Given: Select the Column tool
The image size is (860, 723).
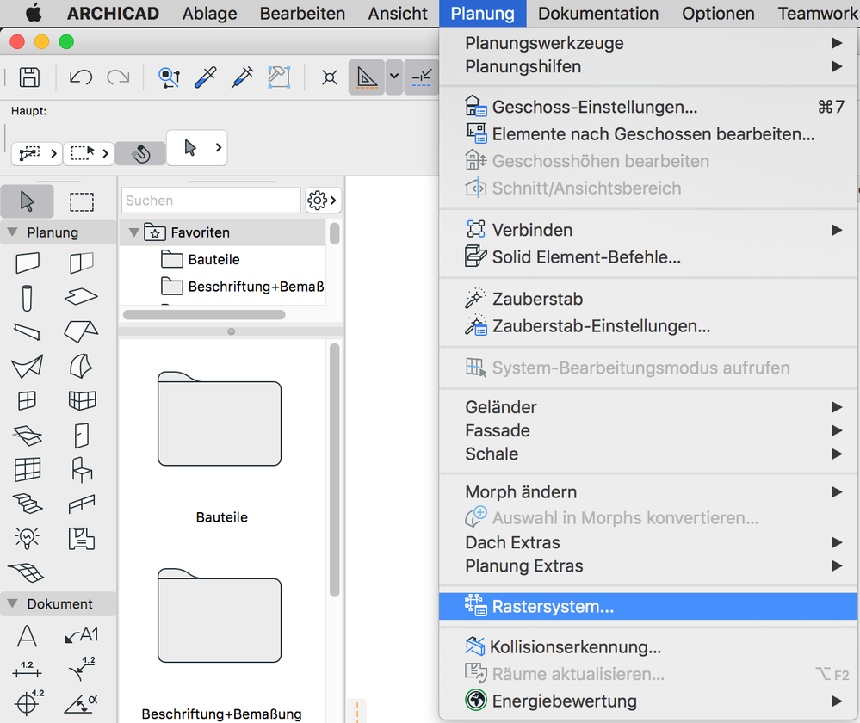Looking at the screenshot, I should point(27,298).
